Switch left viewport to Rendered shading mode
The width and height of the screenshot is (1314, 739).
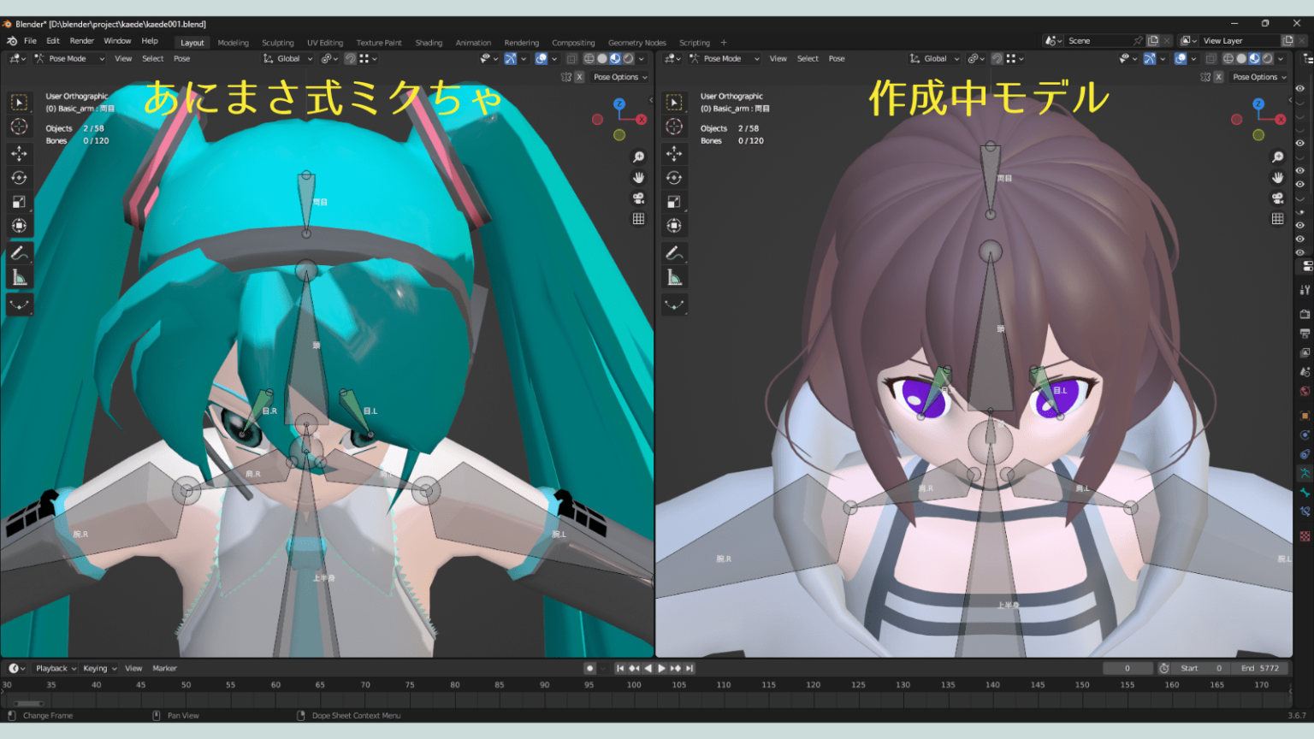click(630, 58)
